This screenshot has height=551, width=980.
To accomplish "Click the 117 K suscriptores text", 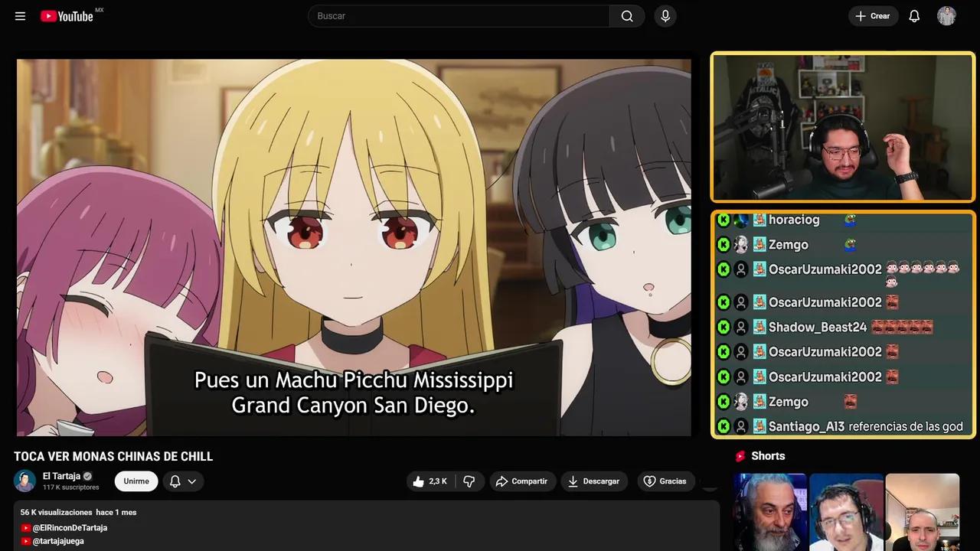I will click(71, 487).
